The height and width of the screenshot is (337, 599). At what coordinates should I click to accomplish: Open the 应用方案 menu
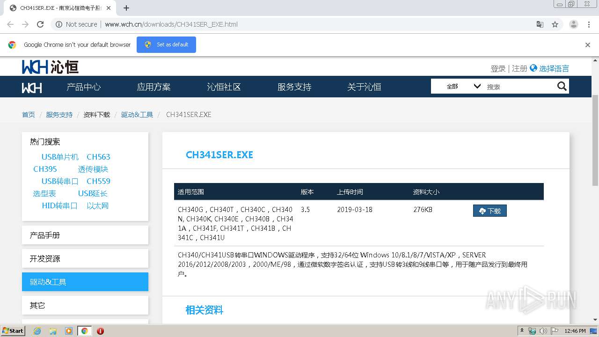(x=154, y=87)
